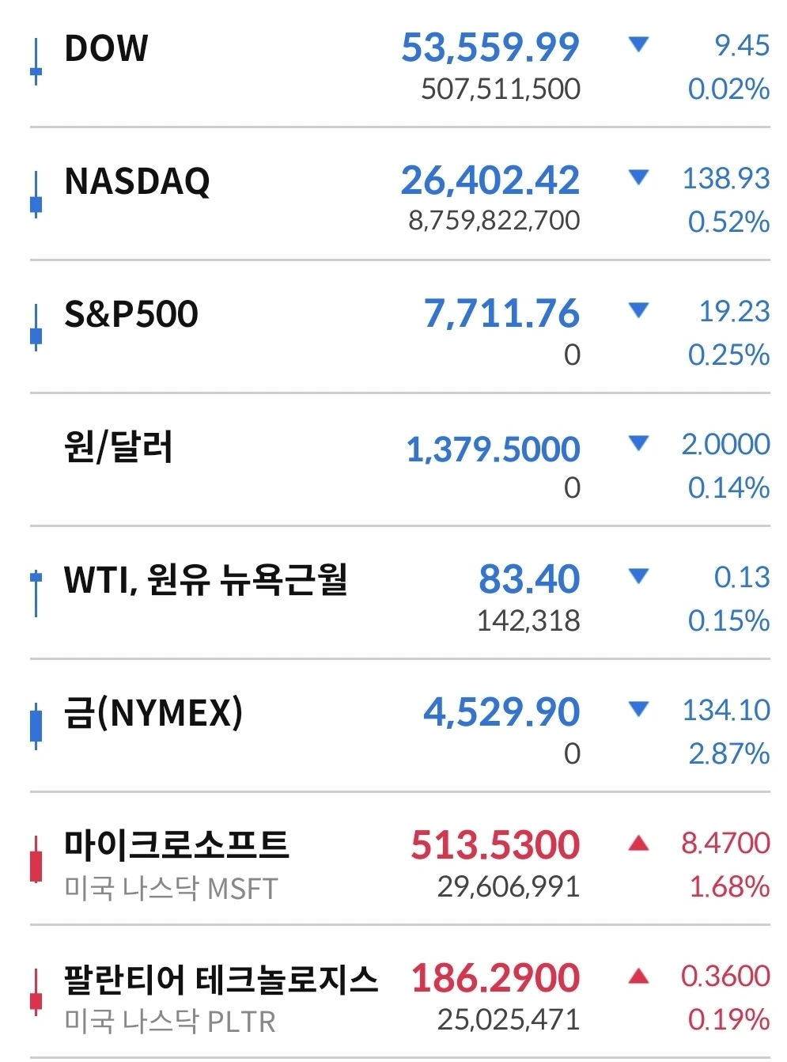
Task: Tap the DOW candlestick icon
Action: click(x=36, y=63)
